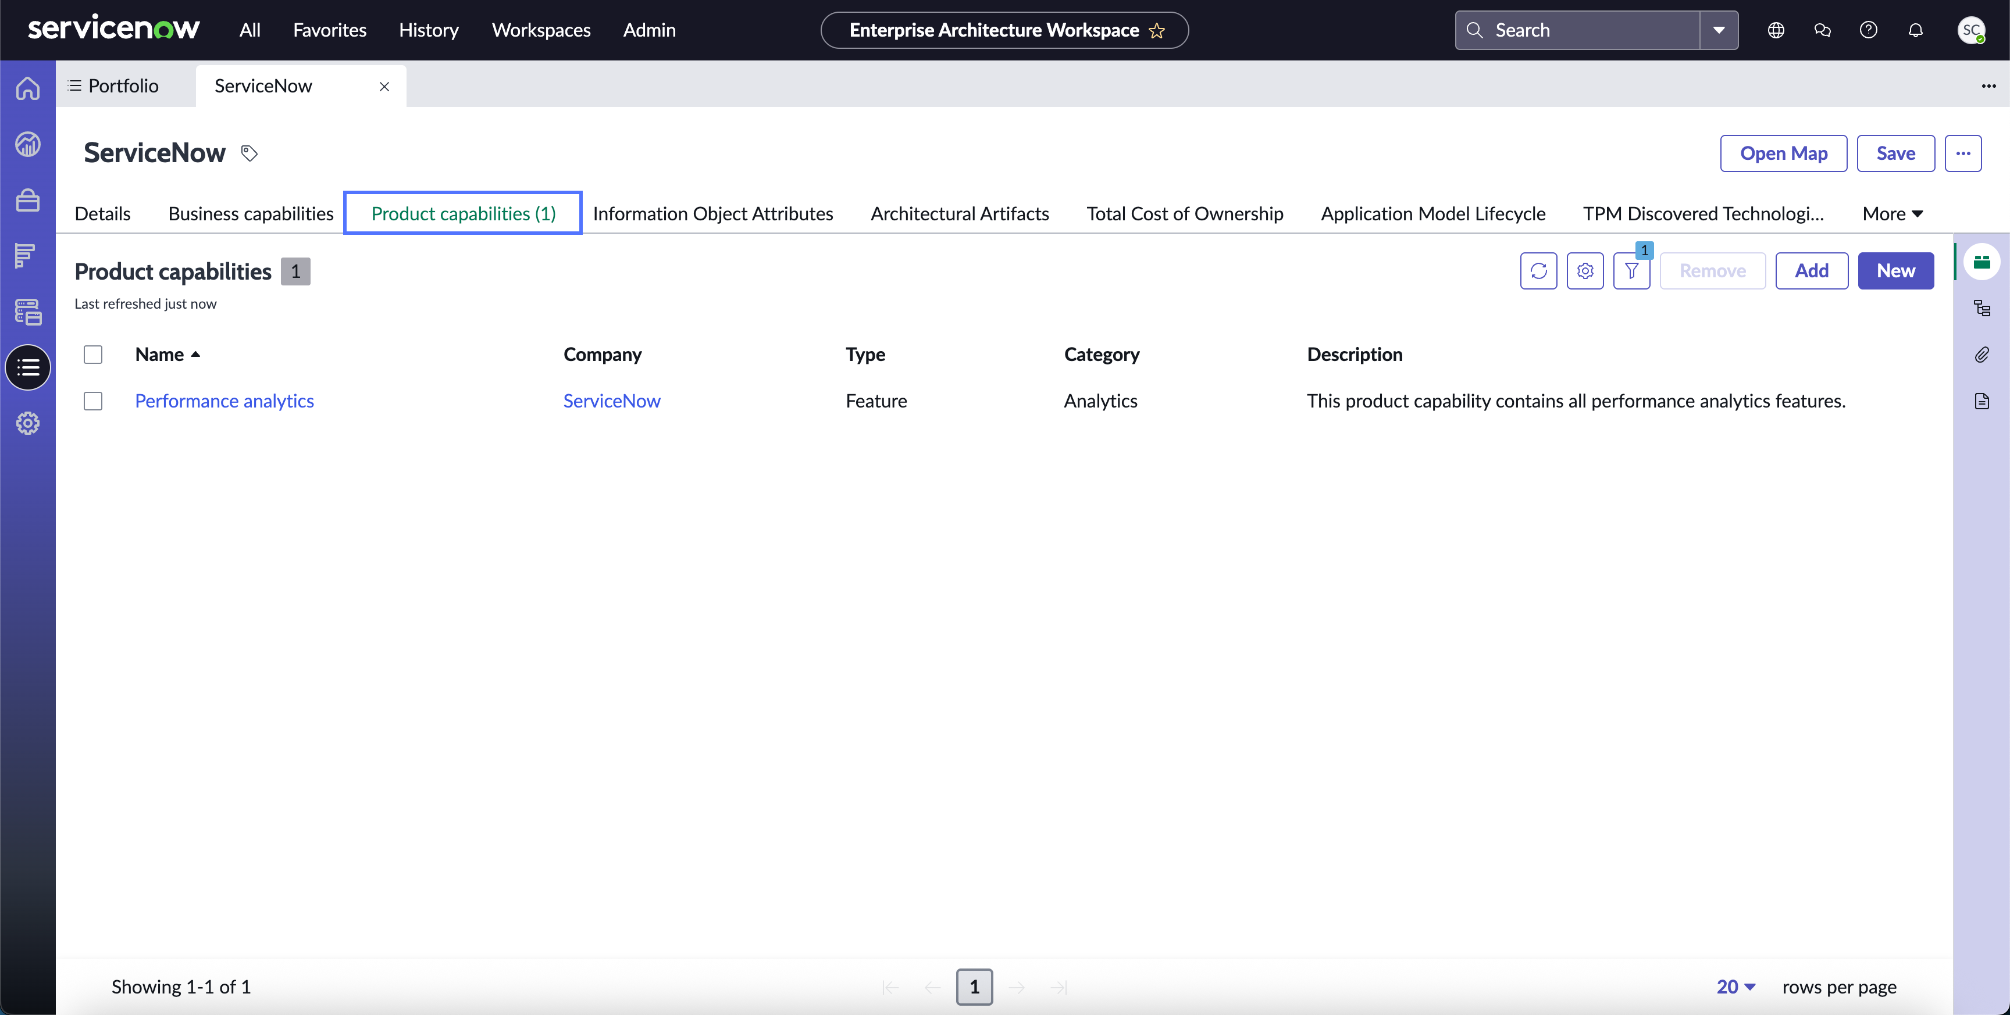The height and width of the screenshot is (1015, 2010).
Task: Select page 1 in pagination
Action: pyautogui.click(x=975, y=987)
